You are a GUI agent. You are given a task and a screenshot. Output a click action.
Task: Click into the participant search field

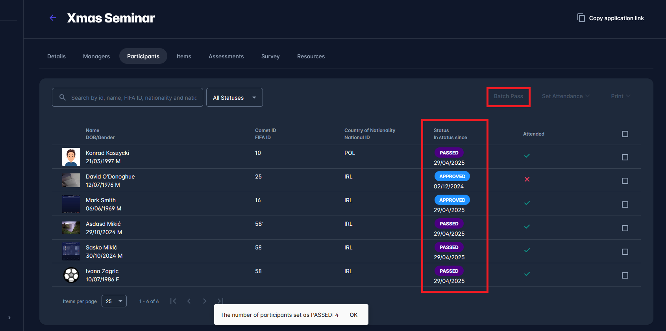point(134,97)
